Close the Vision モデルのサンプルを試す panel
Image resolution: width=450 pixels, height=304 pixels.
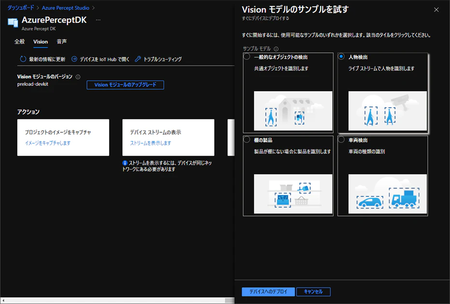pyautogui.click(x=436, y=10)
